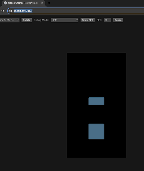
Task: Click the FPS value input field
Action: pyautogui.click(x=107, y=20)
